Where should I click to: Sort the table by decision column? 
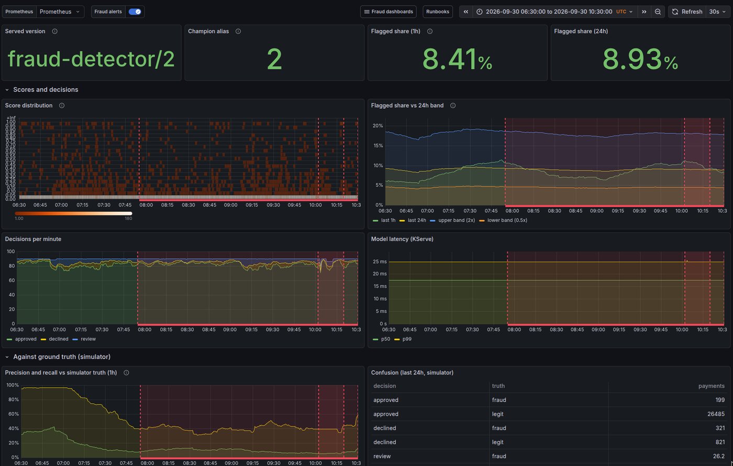point(384,386)
